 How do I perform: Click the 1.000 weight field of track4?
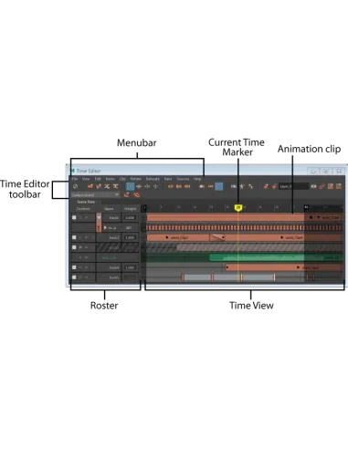(x=130, y=267)
